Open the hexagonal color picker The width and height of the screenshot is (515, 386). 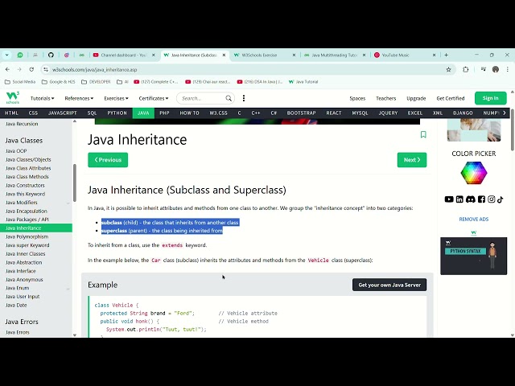[x=474, y=173]
